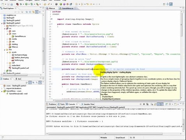Image resolution: width=186 pixels, height=140 pixels.
Task: Collapse the bin folder in Flash Explorer
Action: 5,50
